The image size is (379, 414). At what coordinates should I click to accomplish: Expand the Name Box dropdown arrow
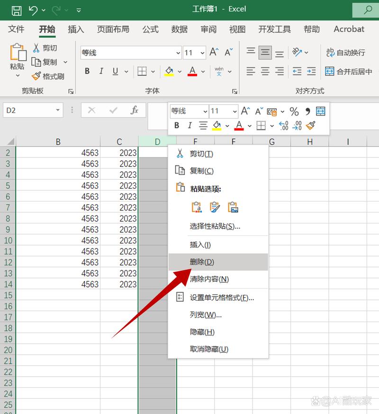click(58, 110)
